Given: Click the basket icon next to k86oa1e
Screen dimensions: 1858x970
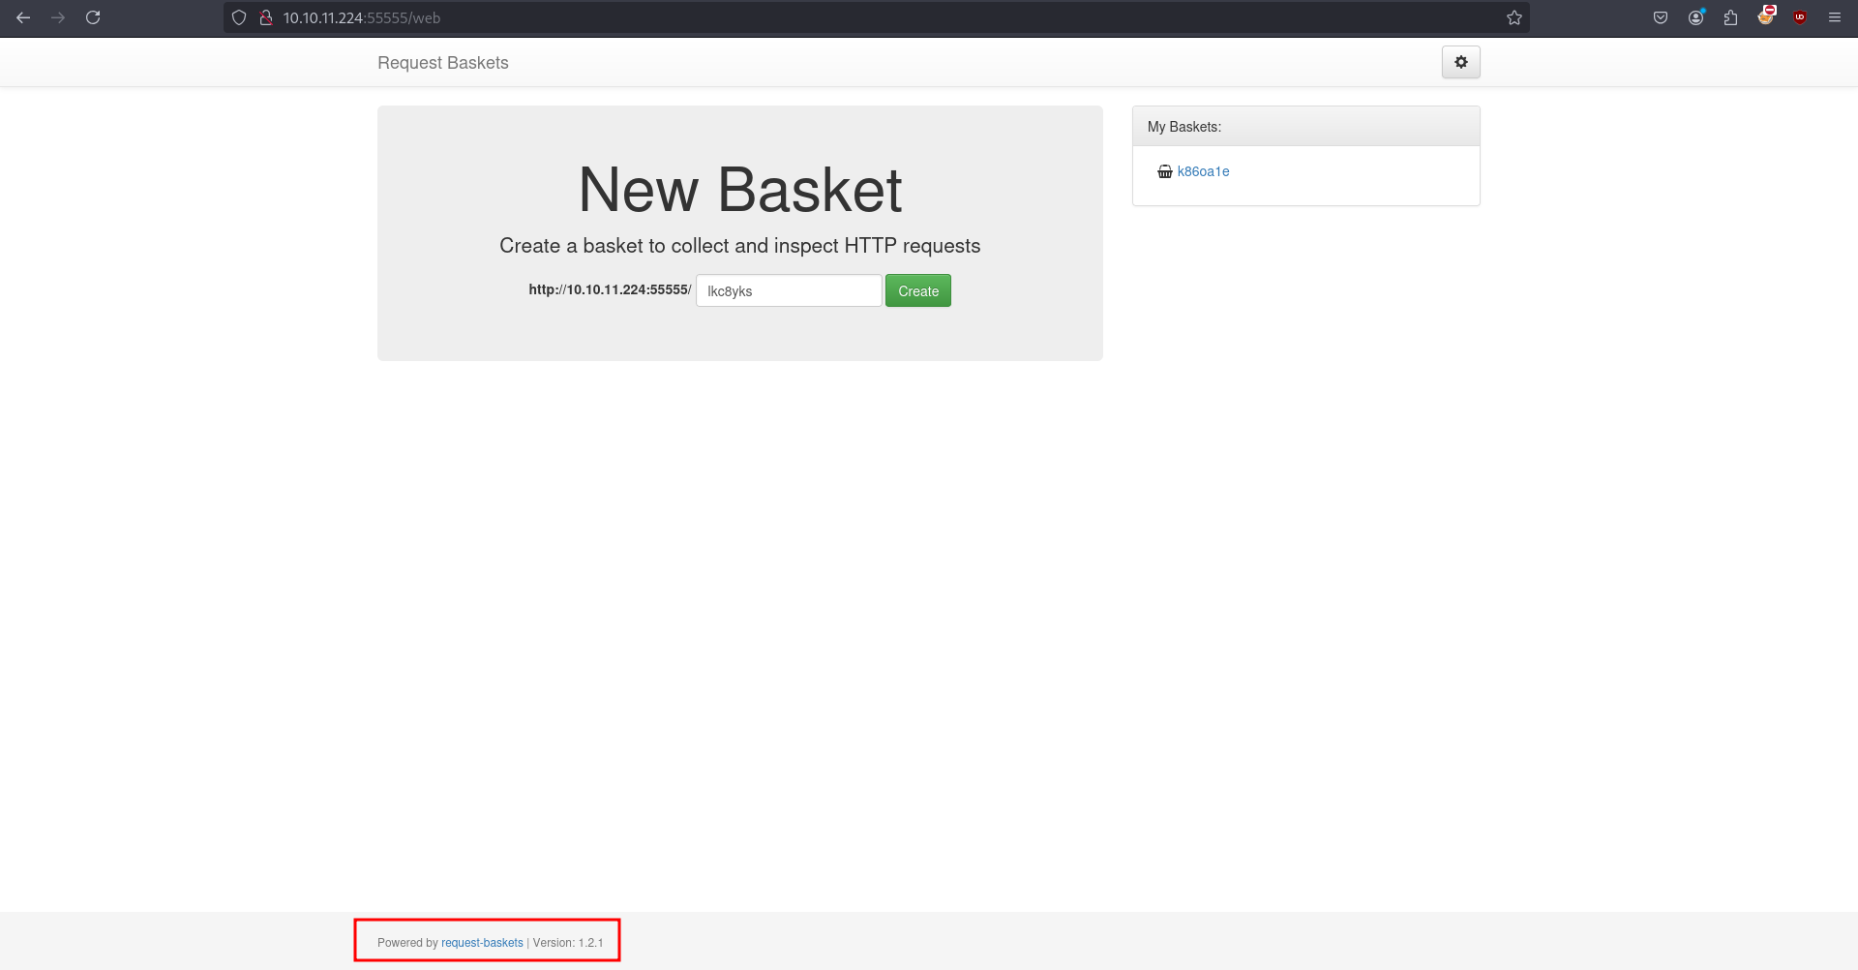Looking at the screenshot, I should [1165, 171].
